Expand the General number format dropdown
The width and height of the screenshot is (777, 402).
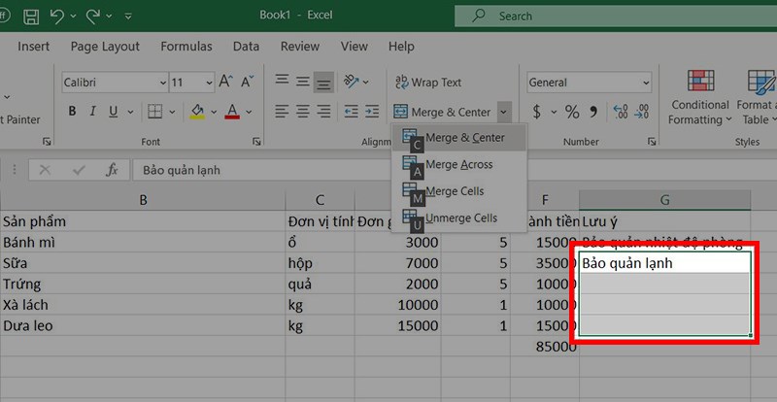[x=590, y=83]
